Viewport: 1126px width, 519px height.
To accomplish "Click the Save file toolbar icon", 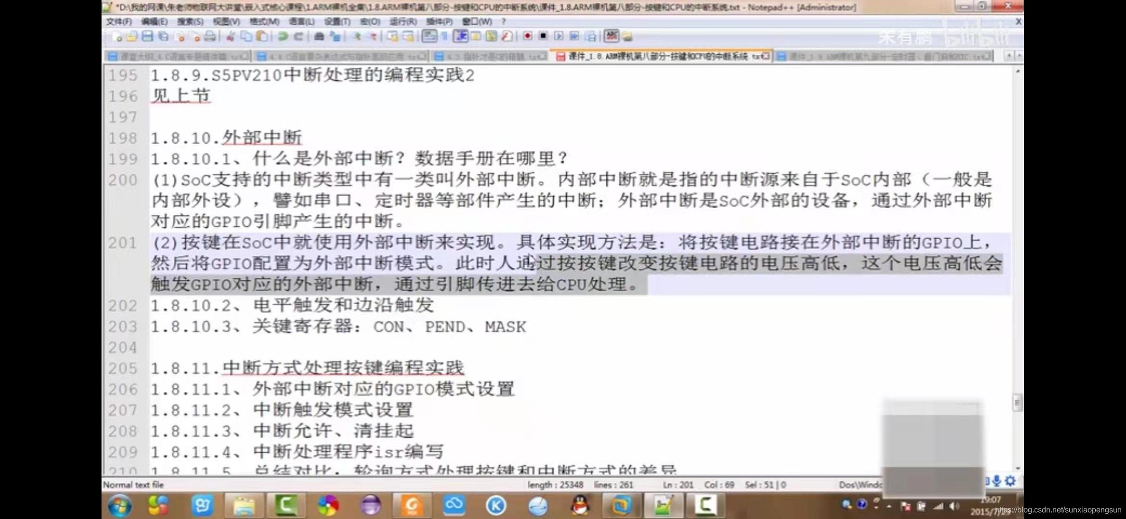I will click(x=148, y=37).
